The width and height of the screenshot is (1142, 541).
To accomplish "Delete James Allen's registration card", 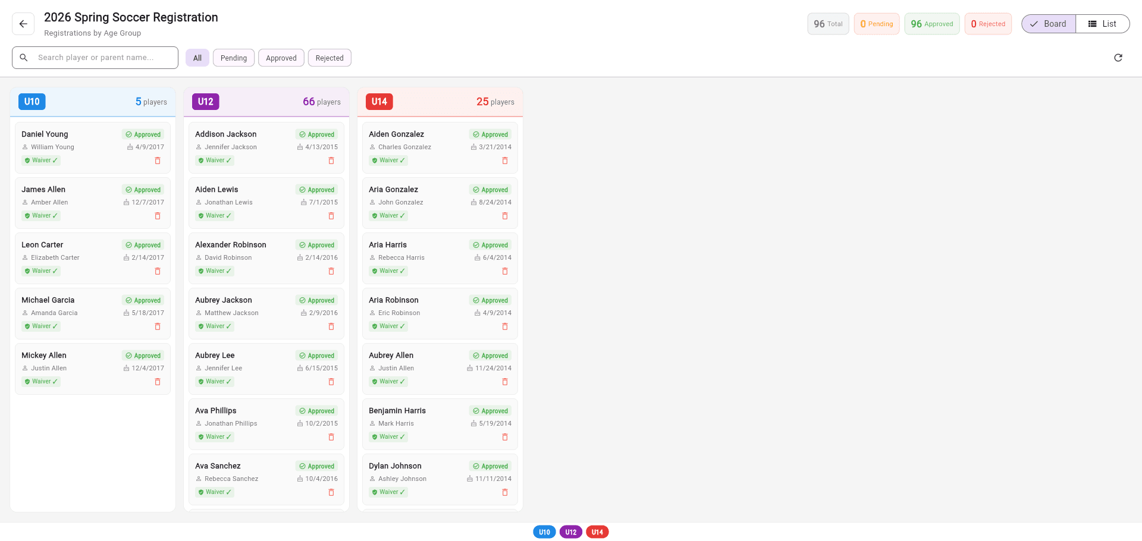I will [158, 216].
